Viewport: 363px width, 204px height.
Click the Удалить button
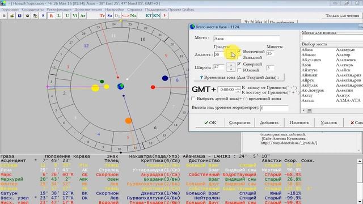coord(329,122)
